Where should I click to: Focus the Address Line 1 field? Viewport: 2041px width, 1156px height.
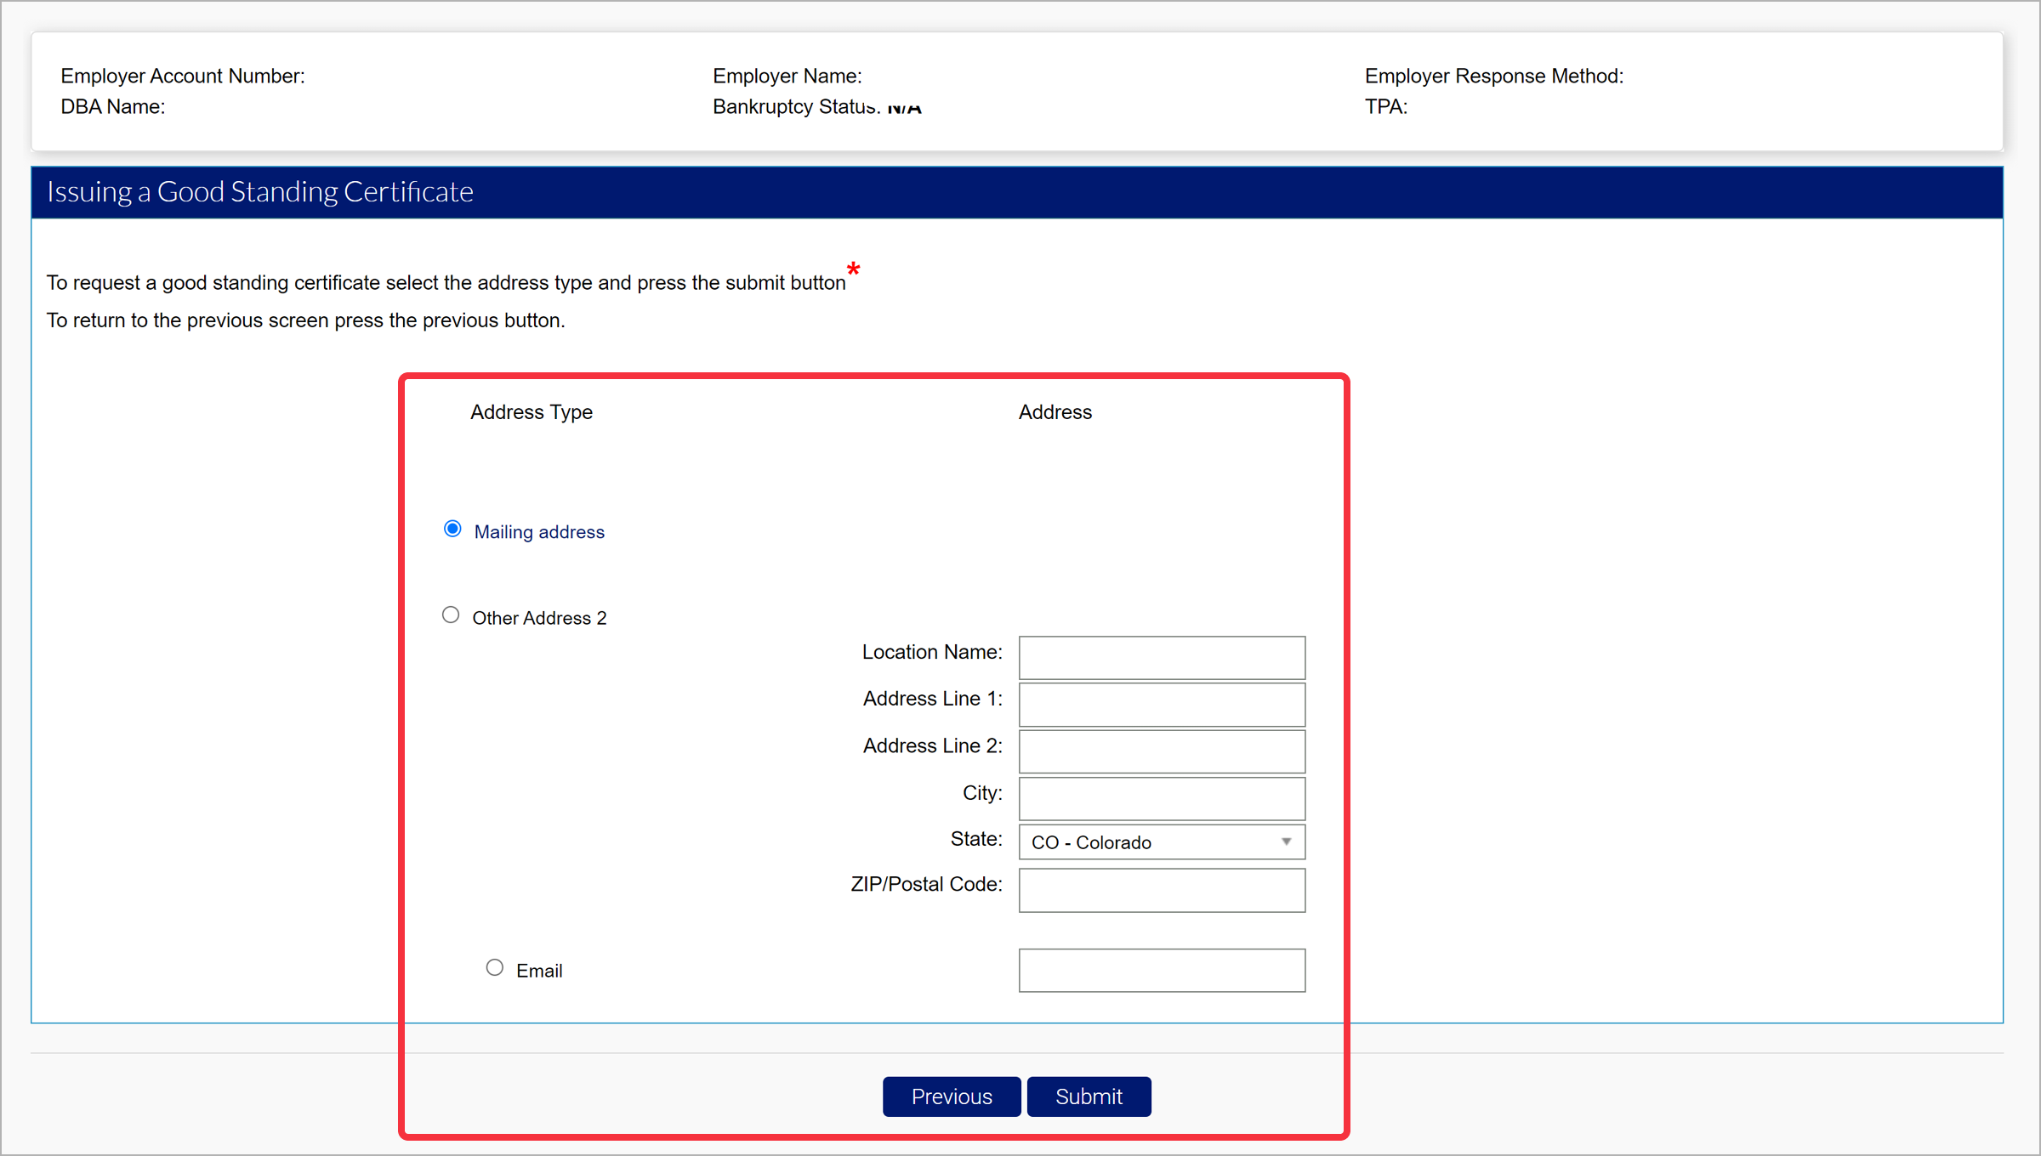pyautogui.click(x=1162, y=705)
